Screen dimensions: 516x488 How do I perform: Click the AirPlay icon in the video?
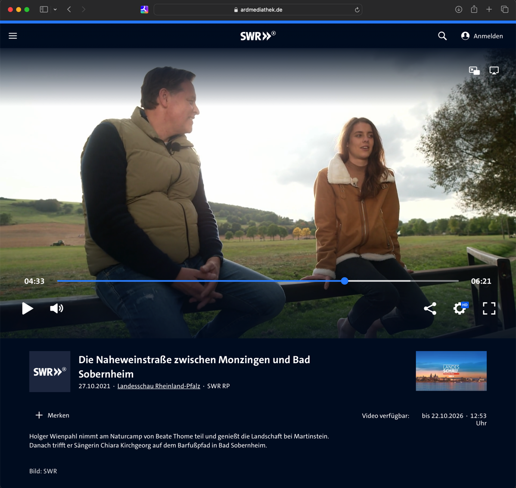pyautogui.click(x=494, y=71)
